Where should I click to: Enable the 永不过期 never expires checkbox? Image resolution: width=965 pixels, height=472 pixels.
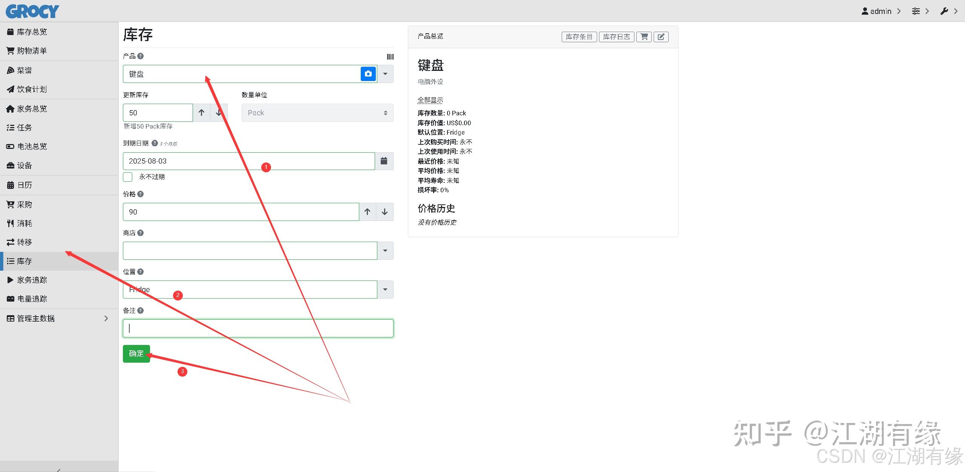click(127, 176)
